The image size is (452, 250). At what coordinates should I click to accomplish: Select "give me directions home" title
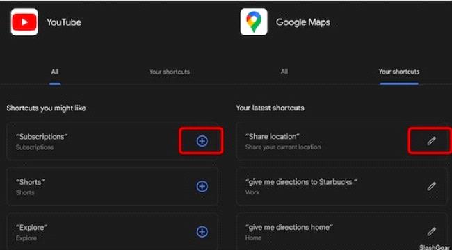(x=289, y=227)
